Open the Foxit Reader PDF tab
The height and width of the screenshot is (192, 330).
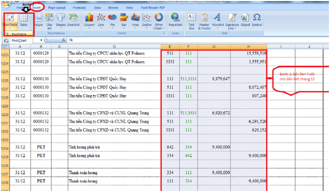(153, 7)
